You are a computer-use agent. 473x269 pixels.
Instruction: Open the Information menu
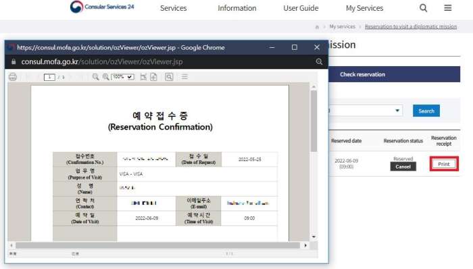237,8
